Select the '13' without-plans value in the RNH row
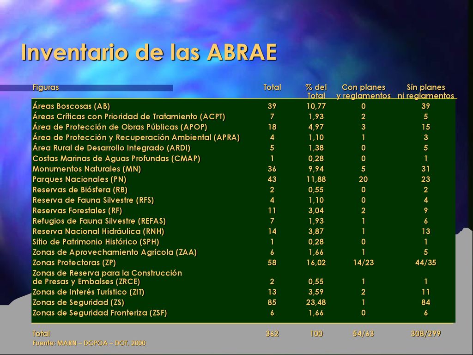This screenshot has width=473, height=355. (x=425, y=232)
